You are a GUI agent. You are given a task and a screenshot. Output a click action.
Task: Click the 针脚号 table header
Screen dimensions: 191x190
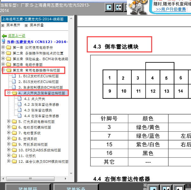click(x=109, y=118)
